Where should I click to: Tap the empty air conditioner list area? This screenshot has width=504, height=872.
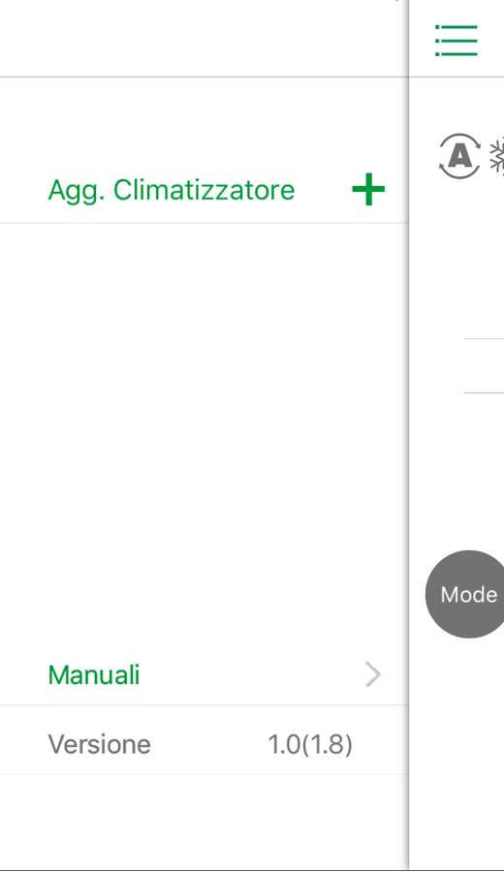click(205, 434)
